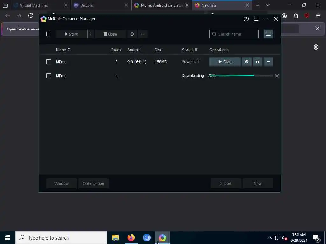The image size is (326, 244).
Task: Click the batch Close button in toolbar
Action: click(110, 34)
